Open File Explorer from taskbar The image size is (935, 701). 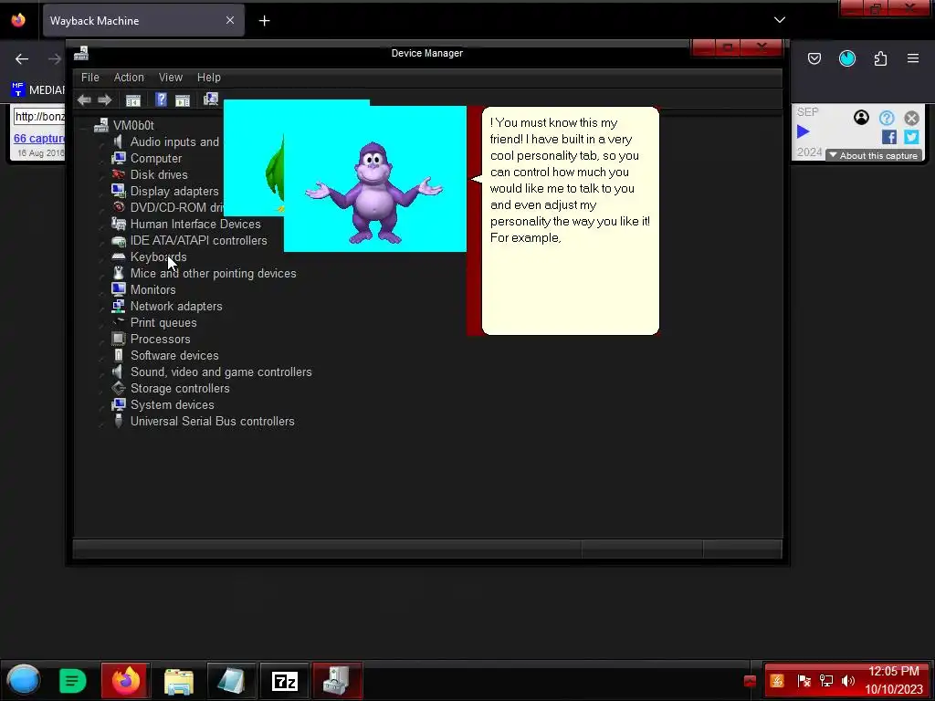[x=178, y=681]
